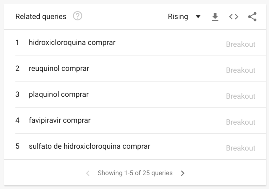Open query reuquinol comprar

pos(59,69)
